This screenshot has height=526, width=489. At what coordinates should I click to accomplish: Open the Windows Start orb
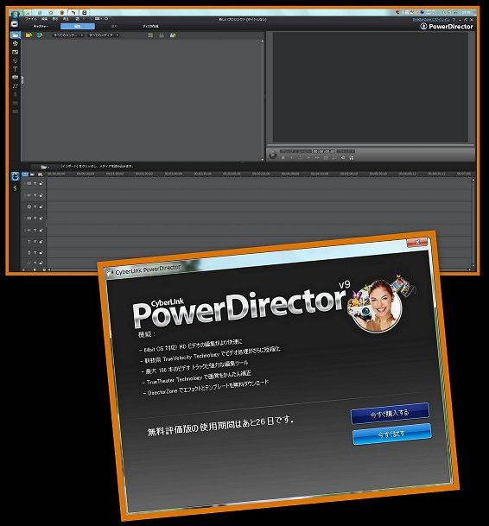15,14
